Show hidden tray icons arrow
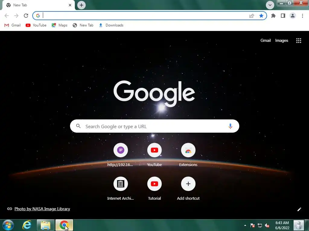Image resolution: width=309 pixels, height=231 pixels. click(x=245, y=225)
